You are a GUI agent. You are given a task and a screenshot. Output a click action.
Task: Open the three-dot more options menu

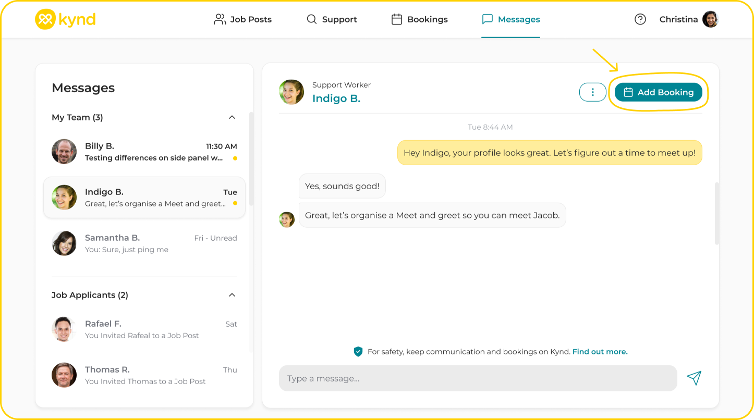coord(592,92)
